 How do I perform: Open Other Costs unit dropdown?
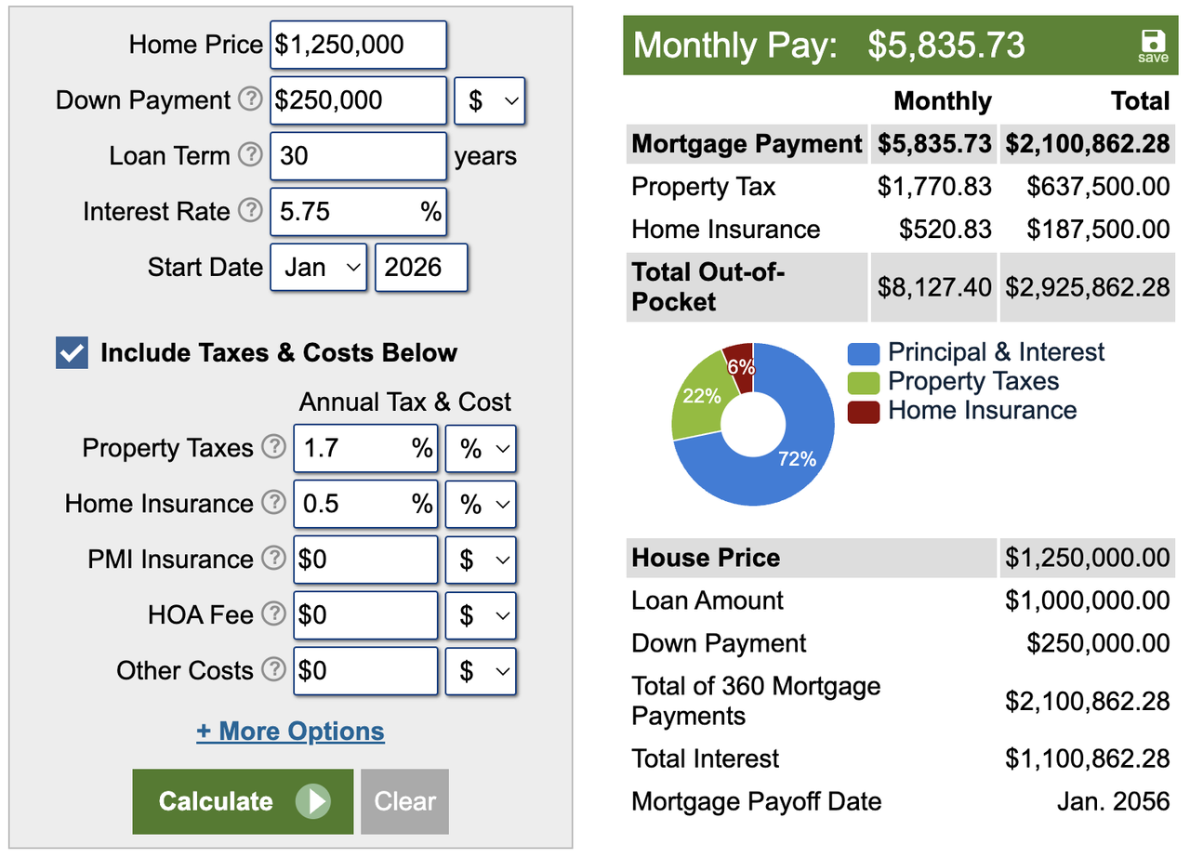click(481, 672)
